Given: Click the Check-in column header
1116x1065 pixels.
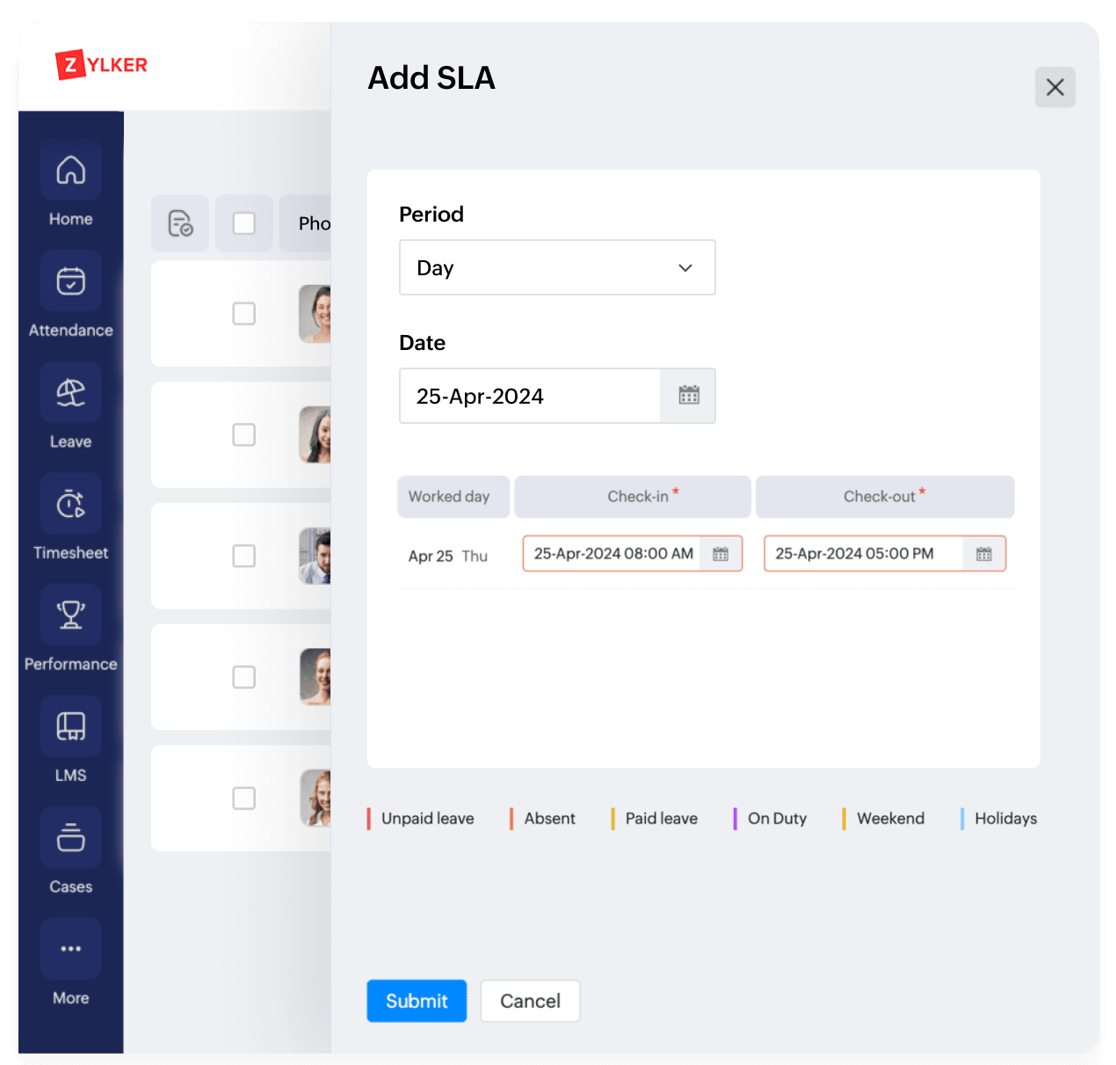Looking at the screenshot, I should coord(633,497).
